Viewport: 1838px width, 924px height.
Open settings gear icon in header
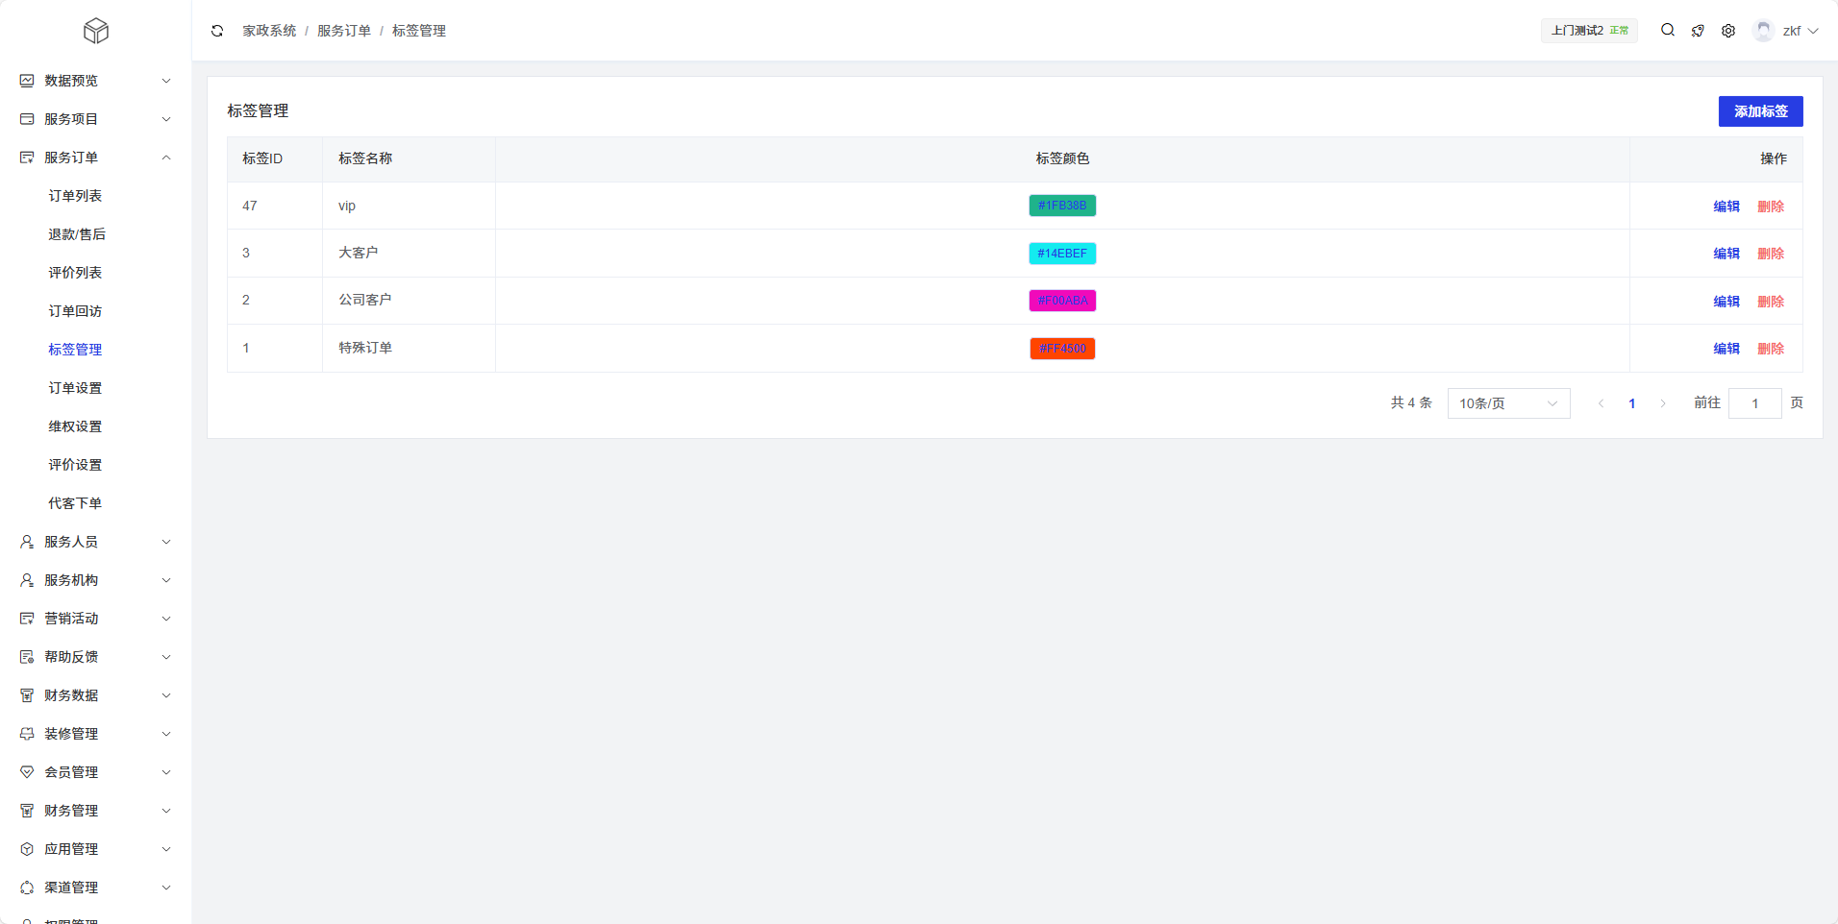[1728, 31]
